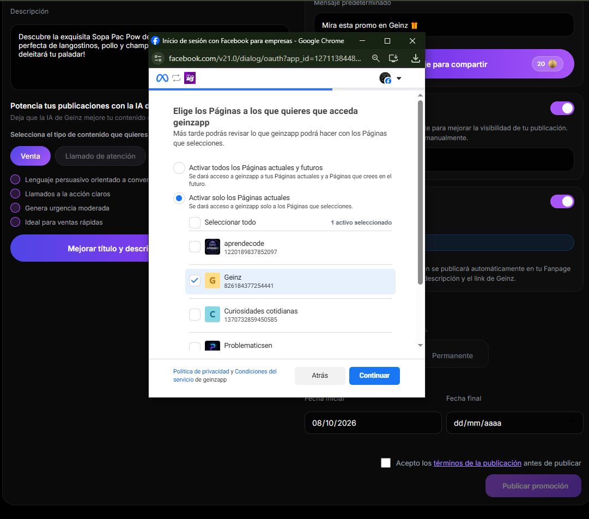
Task: Click the zoom magnifier icon in Chrome's address bar
Action: click(375, 58)
